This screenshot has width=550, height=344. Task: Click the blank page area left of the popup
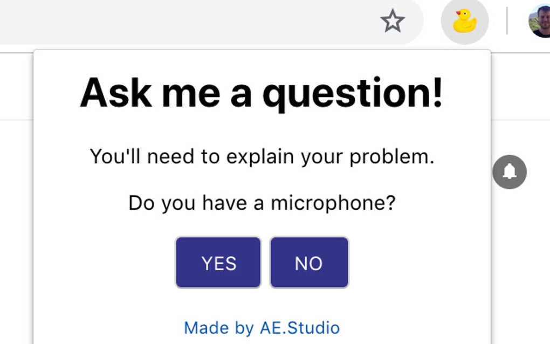(16, 216)
